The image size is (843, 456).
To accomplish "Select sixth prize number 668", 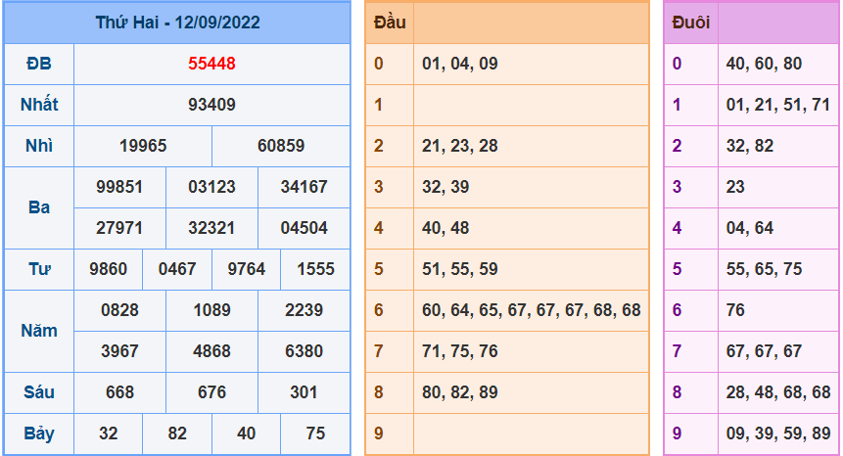I will (x=119, y=392).
